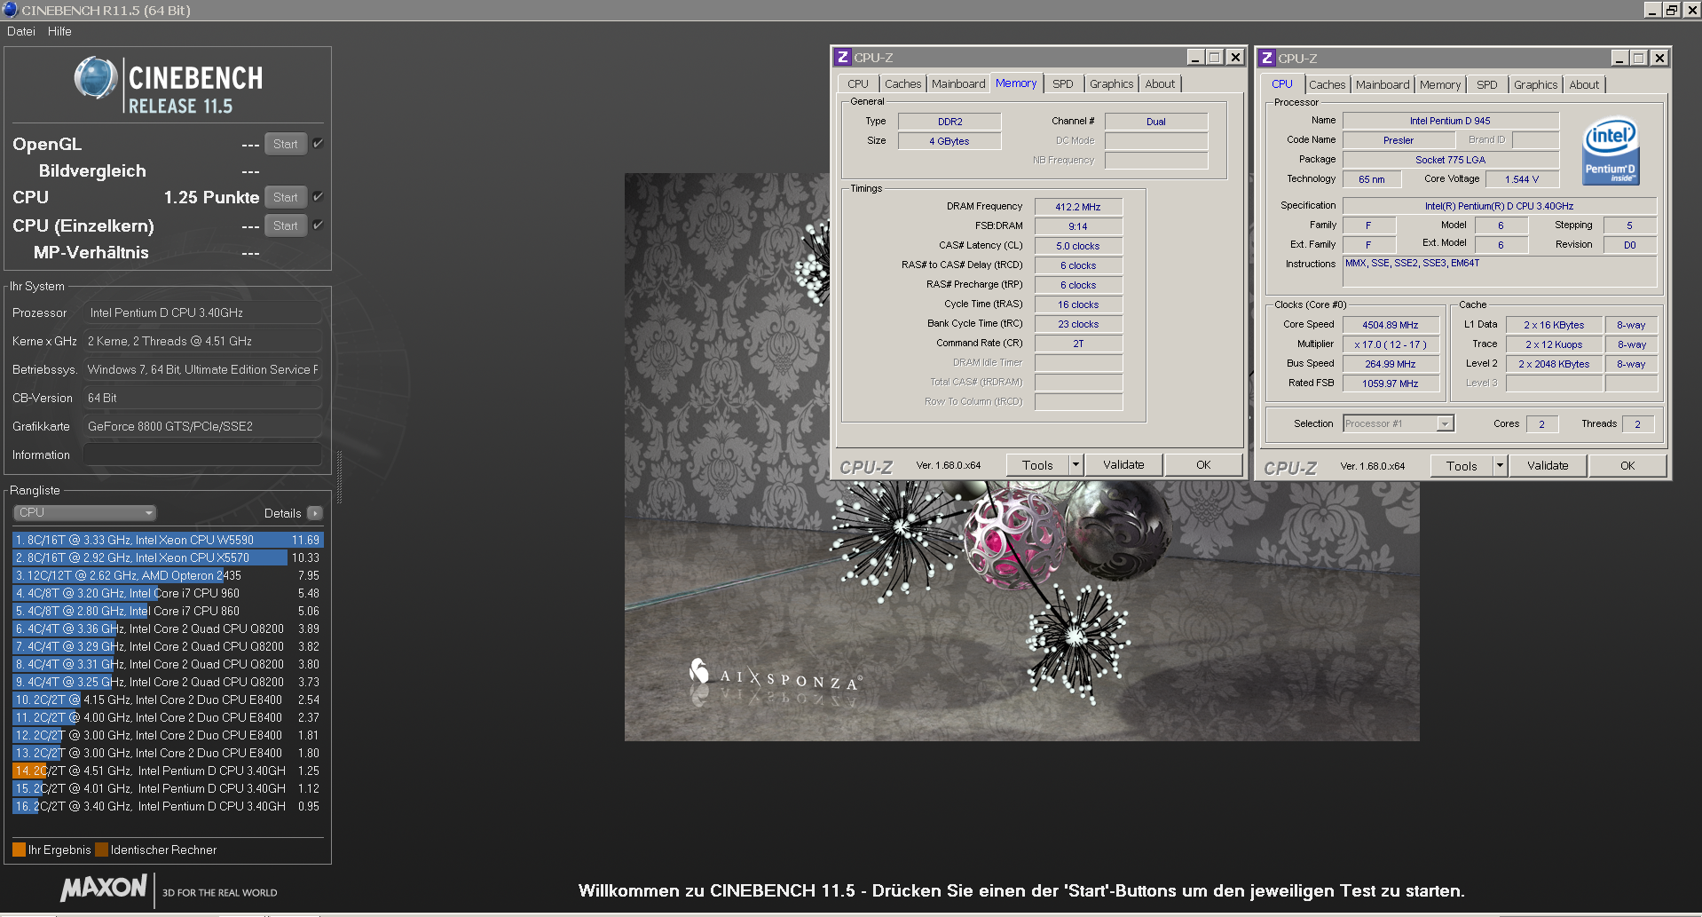Open the Datei menu
The image size is (1702, 917).
[21, 31]
